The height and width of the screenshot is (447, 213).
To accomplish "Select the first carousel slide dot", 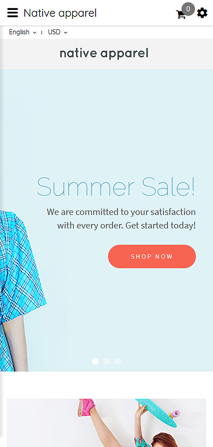I will click(x=95, y=362).
